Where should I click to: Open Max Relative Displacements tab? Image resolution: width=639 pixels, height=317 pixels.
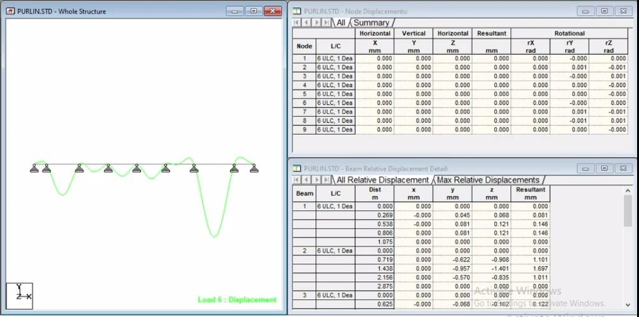click(x=488, y=180)
